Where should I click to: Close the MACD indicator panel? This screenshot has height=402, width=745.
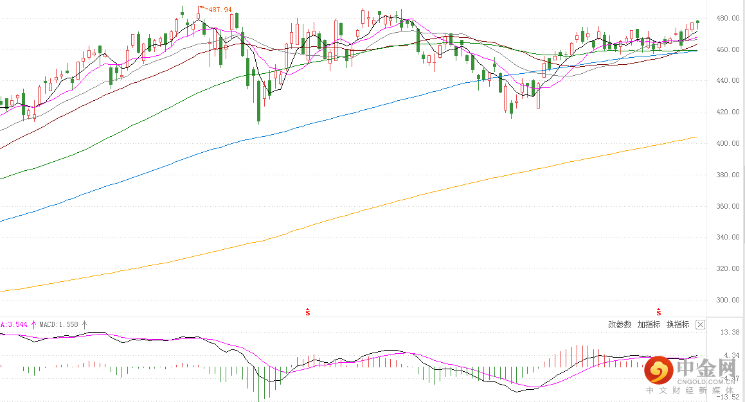coord(701,325)
